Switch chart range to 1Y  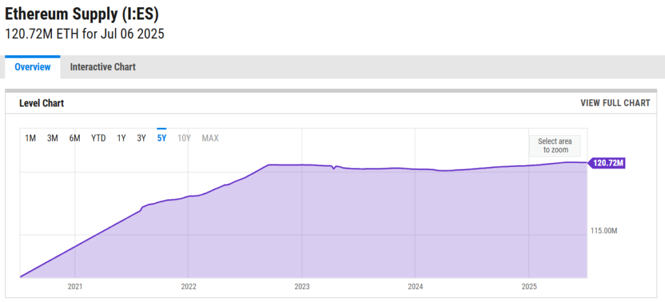point(121,138)
